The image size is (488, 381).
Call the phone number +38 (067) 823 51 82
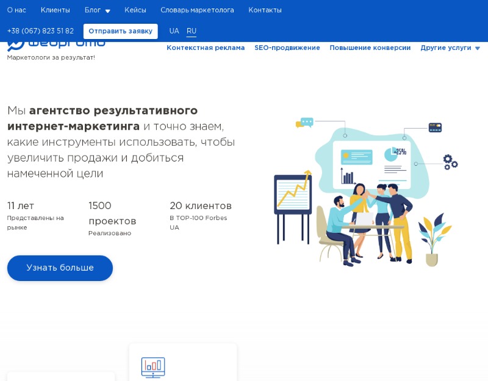click(40, 31)
